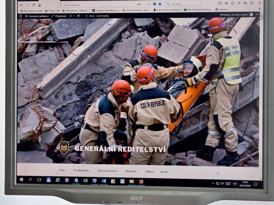Open the Firefox home page icon

(x=39, y=5)
